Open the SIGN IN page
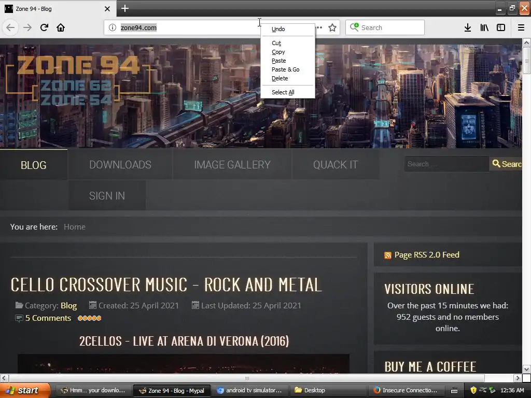The width and height of the screenshot is (531, 398). 107,195
